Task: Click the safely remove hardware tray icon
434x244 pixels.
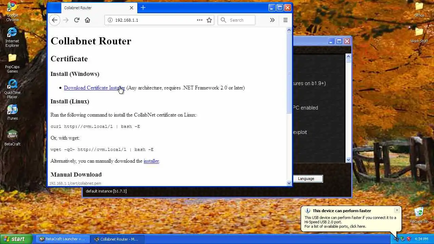Action: [x=402, y=239]
